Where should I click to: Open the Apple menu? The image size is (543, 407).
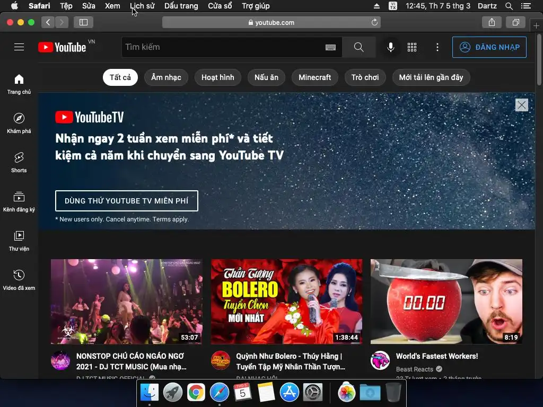[x=14, y=6]
